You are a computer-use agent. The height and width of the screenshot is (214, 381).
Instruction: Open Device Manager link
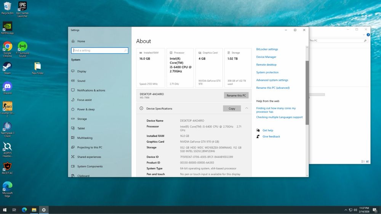click(266, 57)
